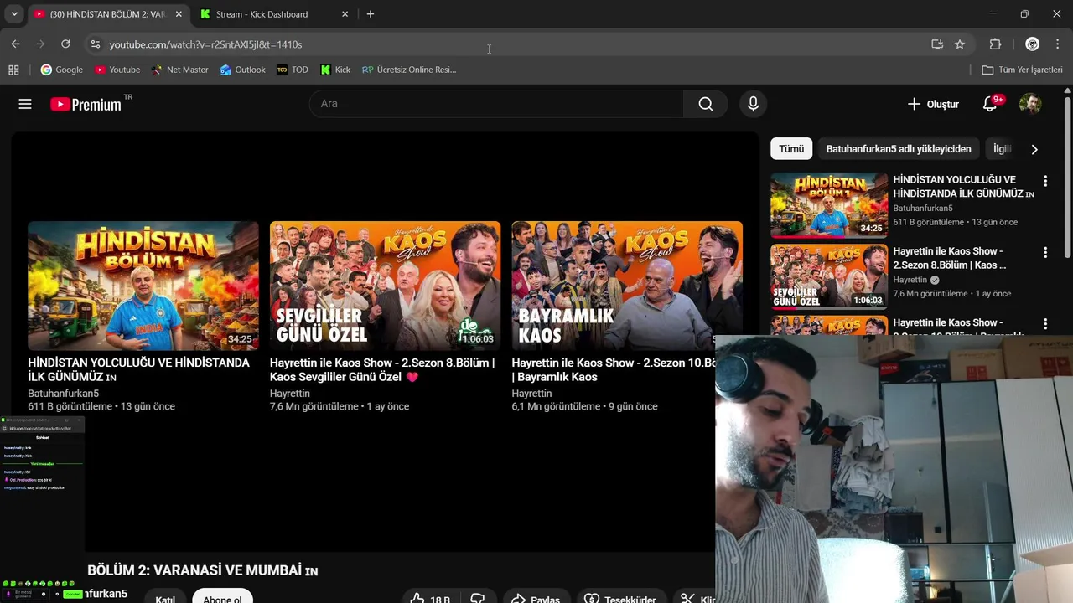The height and width of the screenshot is (603, 1073).
Task: Bookmark this page with star icon
Action: [960, 44]
